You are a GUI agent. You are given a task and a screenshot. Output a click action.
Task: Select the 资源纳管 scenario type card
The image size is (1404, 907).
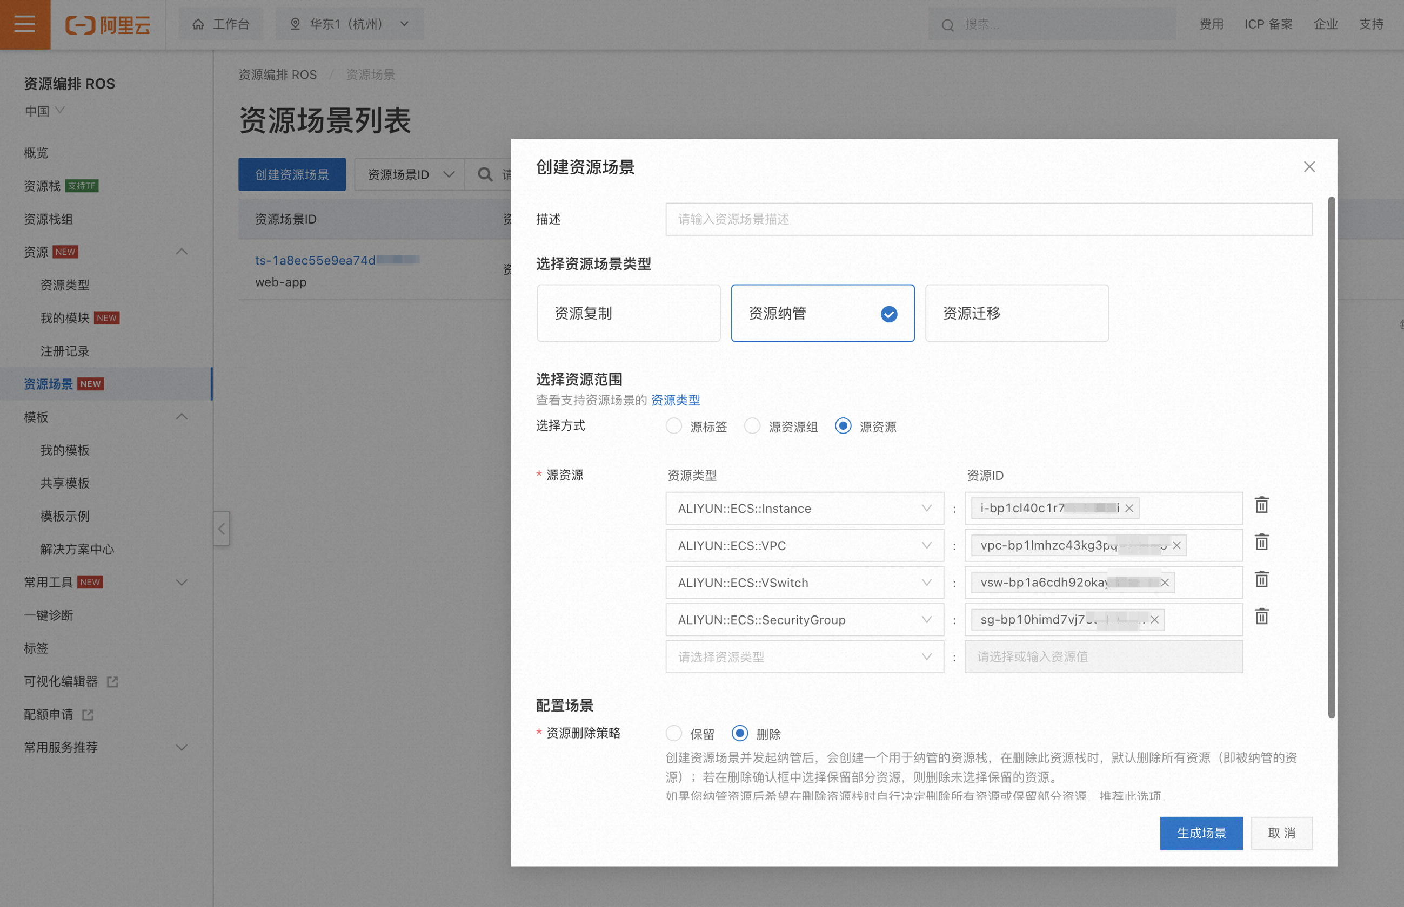[x=823, y=313]
